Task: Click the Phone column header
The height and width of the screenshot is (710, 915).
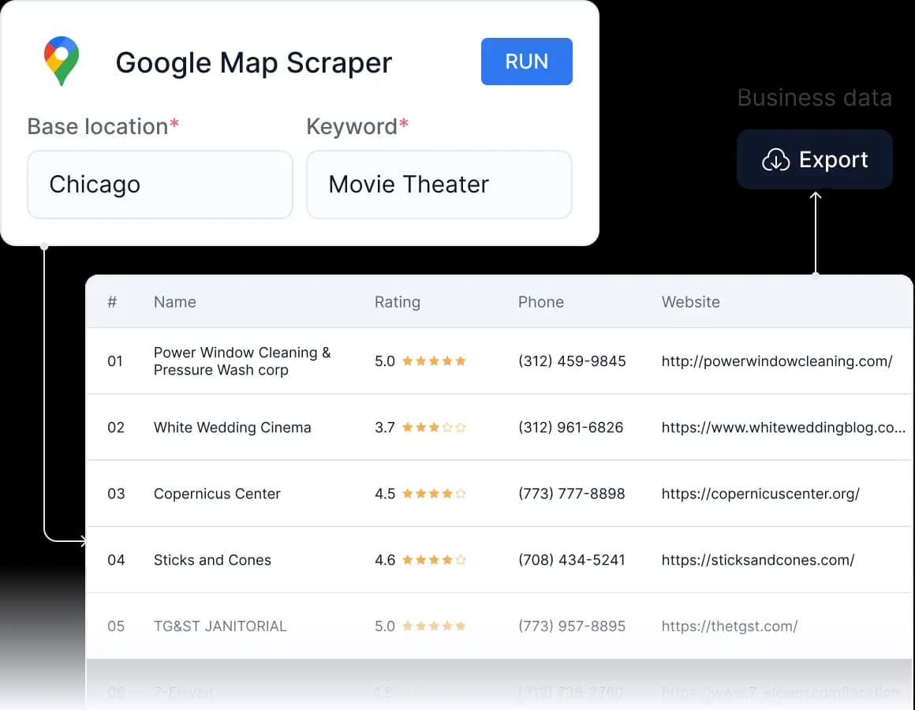Action: click(x=541, y=301)
